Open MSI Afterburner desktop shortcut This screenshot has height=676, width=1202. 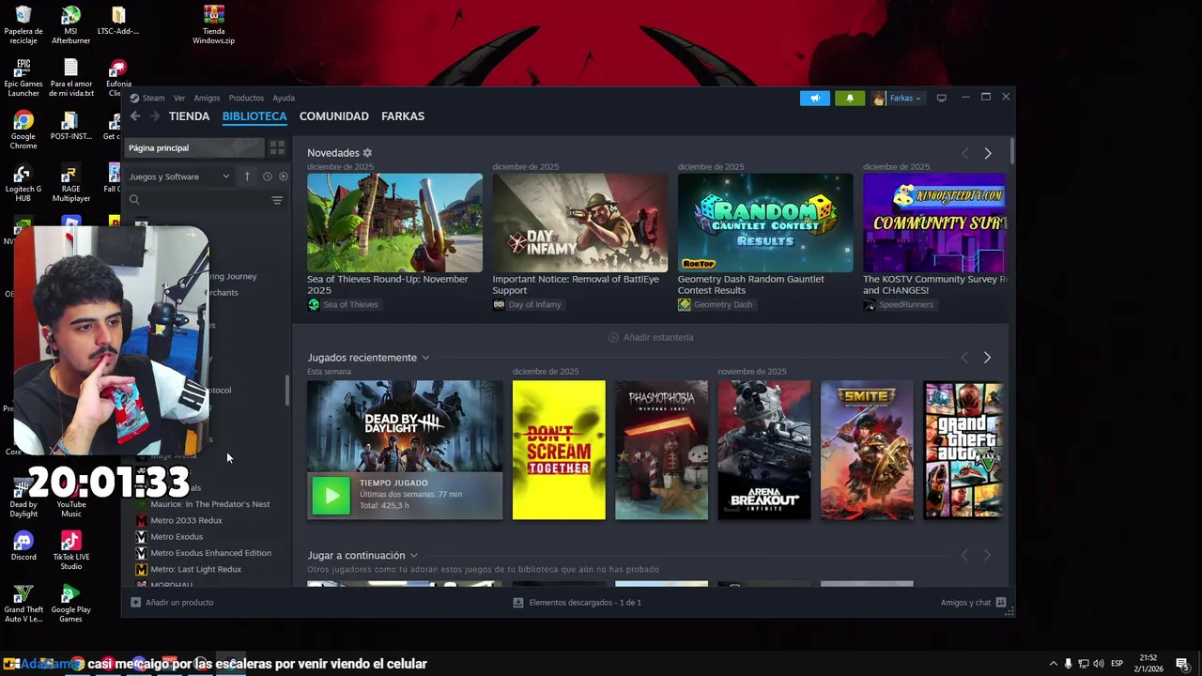tap(70, 25)
